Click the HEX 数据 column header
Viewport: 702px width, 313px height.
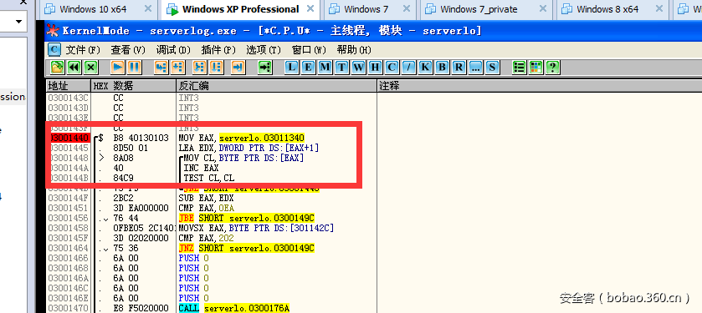[133, 86]
